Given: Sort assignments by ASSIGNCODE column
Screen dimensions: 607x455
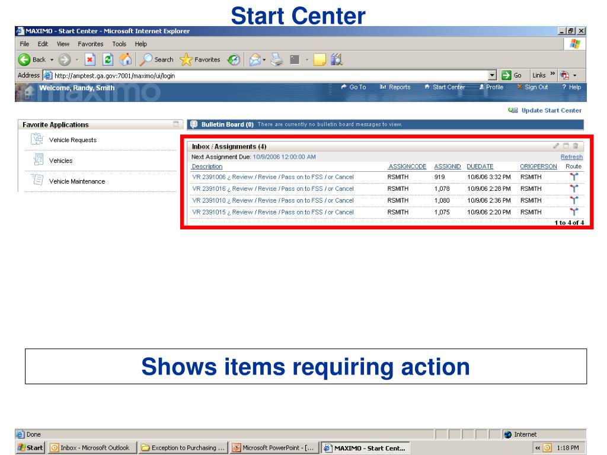Looking at the screenshot, I should (x=407, y=166).
